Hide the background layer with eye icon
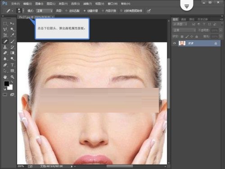The height and width of the screenshot is (169, 225). (x=175, y=43)
